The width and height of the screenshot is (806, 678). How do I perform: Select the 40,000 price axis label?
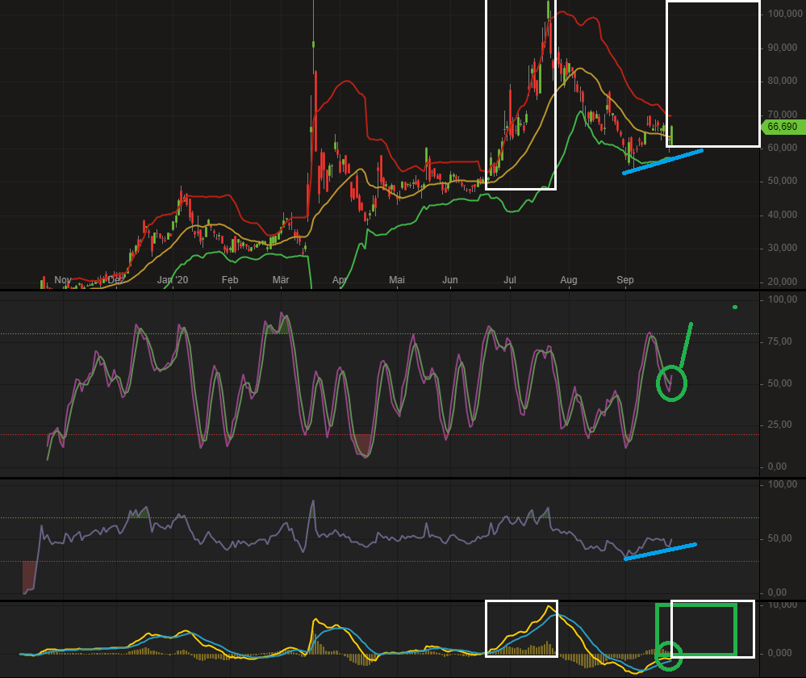click(x=783, y=215)
